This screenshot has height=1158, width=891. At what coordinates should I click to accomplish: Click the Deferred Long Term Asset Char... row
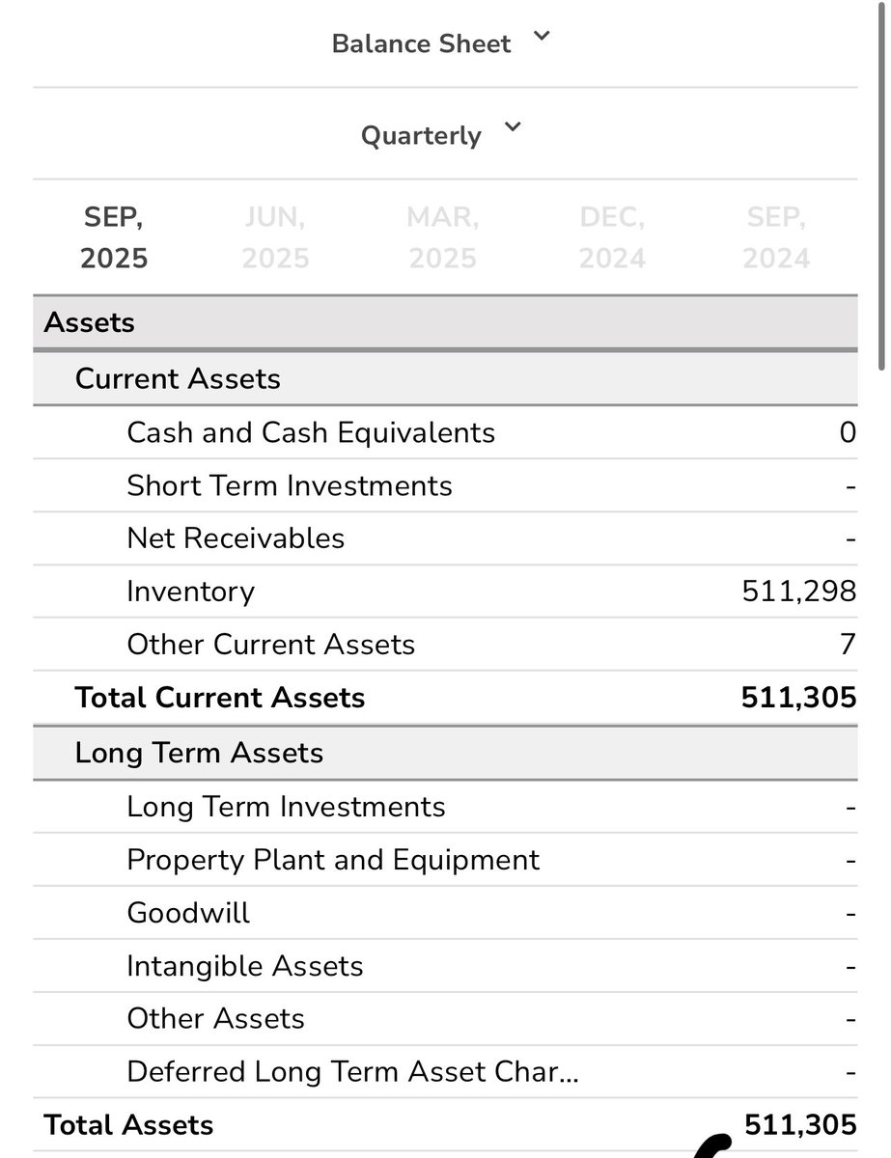point(445,1072)
